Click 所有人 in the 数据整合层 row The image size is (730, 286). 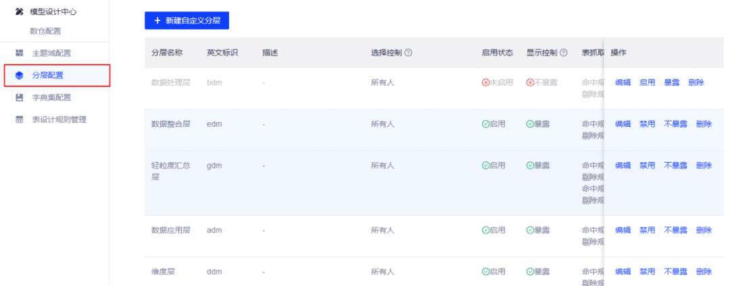(x=383, y=124)
